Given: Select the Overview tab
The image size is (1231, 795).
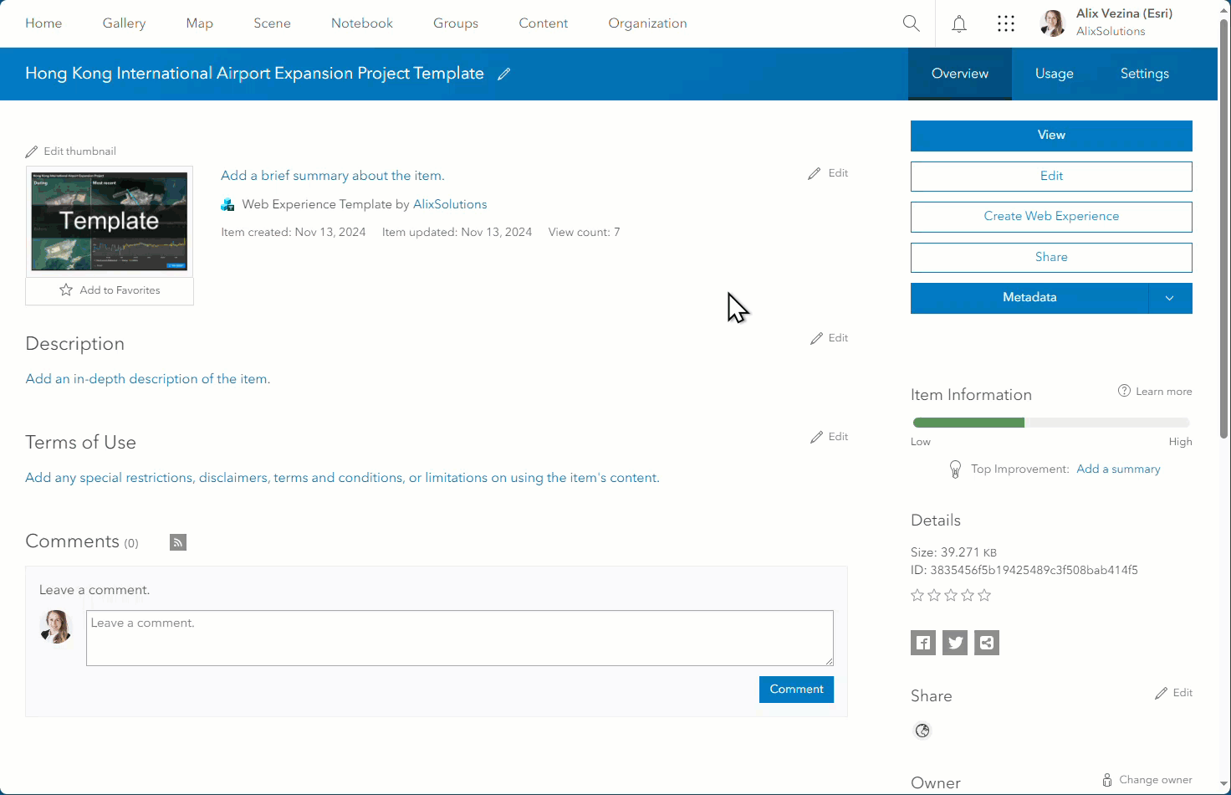Looking at the screenshot, I should [x=960, y=74].
